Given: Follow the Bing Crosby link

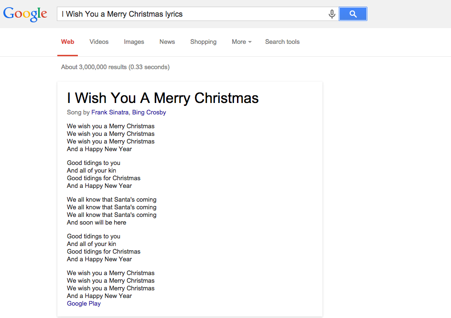Looking at the screenshot, I should pyautogui.click(x=149, y=113).
